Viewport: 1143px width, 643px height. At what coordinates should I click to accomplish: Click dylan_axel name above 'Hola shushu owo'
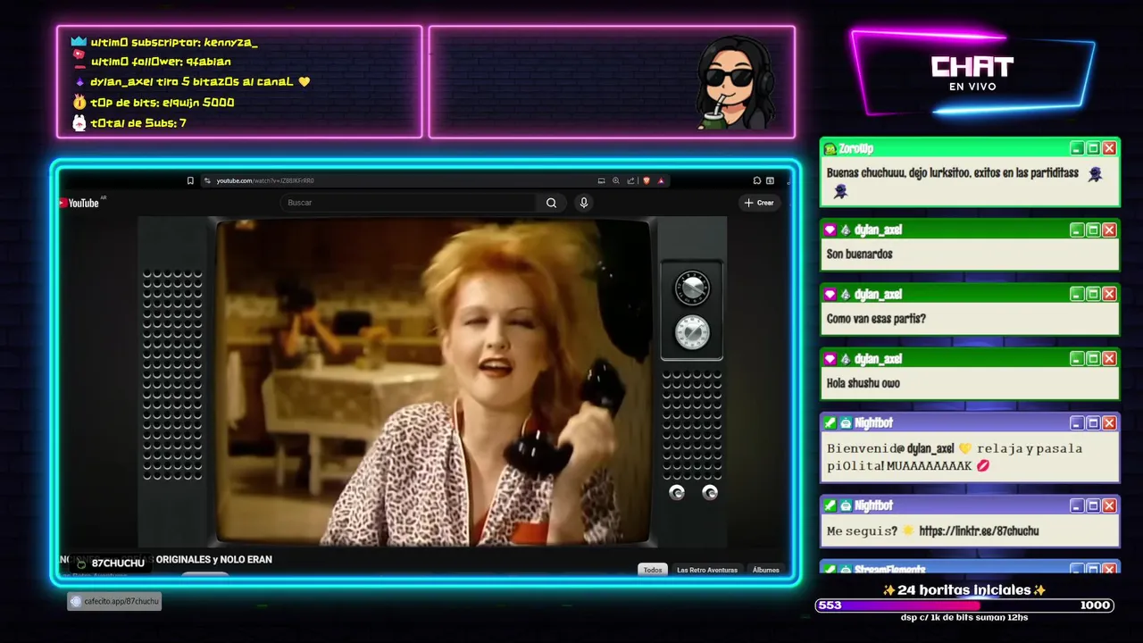(878, 359)
